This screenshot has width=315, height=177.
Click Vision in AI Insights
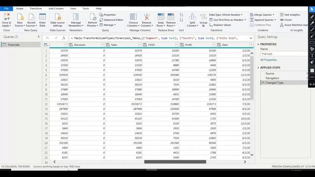(x=286, y=20)
